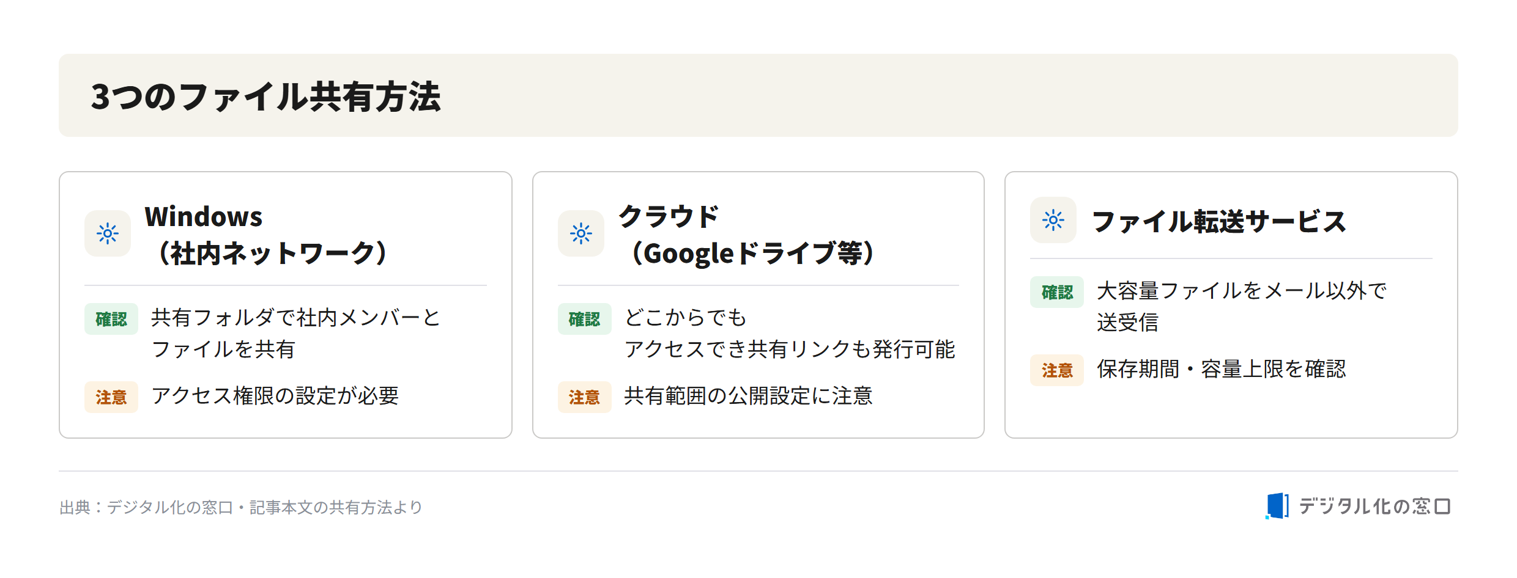
Task: Click the orange 注意 badge in the クラウド card
Action: coord(585,397)
